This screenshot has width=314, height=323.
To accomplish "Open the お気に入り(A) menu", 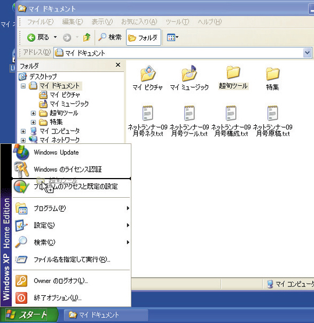I will [x=139, y=21].
